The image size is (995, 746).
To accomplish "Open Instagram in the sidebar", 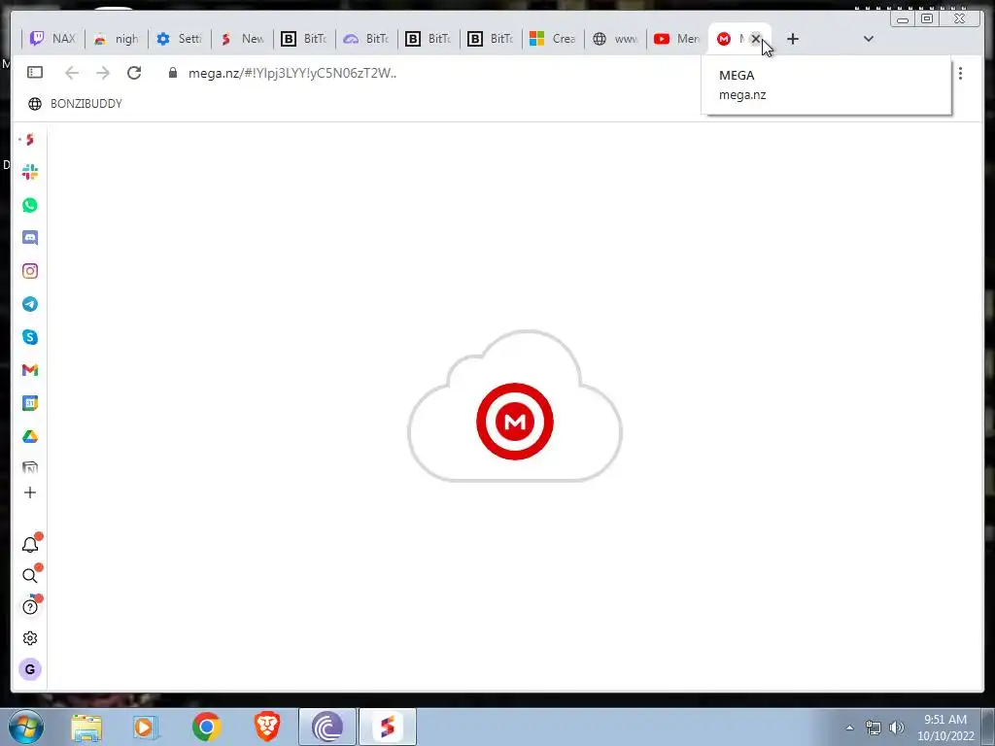I will (x=30, y=271).
